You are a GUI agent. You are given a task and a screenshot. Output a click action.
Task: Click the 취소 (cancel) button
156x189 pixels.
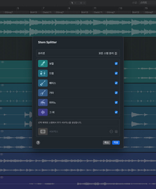(x=107, y=143)
